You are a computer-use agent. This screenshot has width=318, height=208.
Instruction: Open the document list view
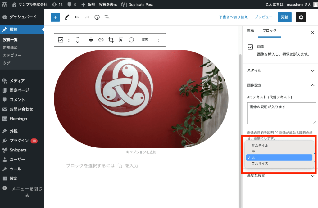[x=107, y=17]
